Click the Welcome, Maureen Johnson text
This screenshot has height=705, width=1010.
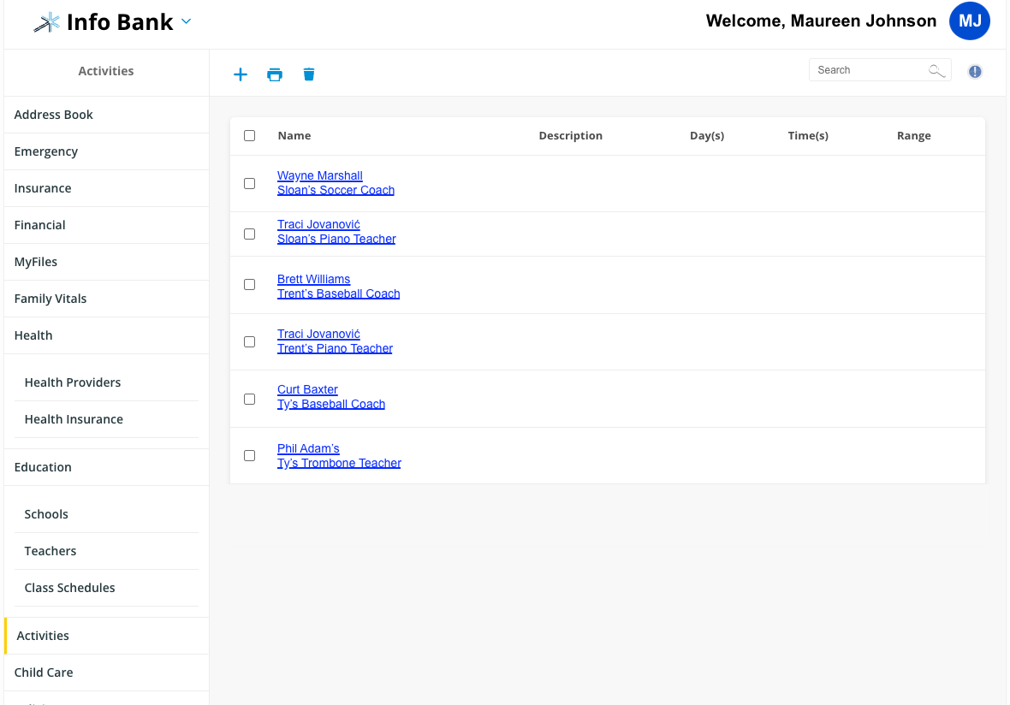tap(821, 21)
